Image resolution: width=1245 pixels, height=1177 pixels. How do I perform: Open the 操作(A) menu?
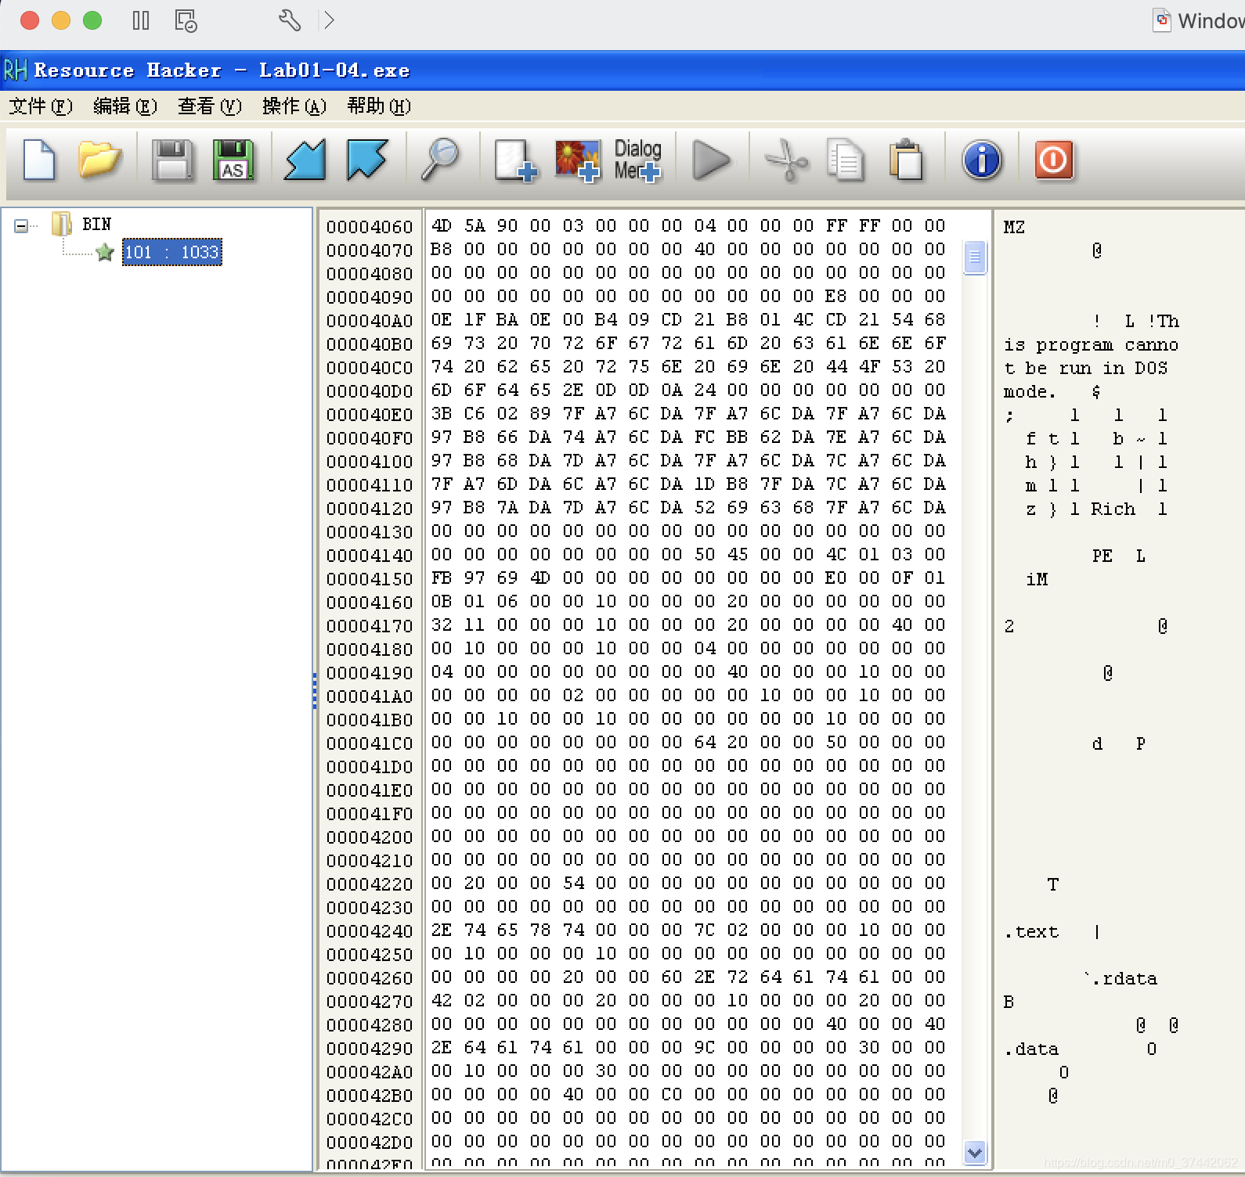pos(294,106)
